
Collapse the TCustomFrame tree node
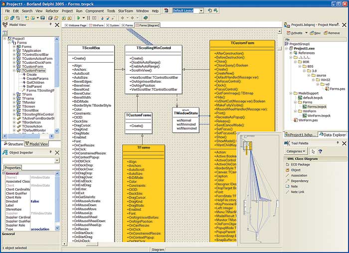pyautogui.click(x=14, y=71)
